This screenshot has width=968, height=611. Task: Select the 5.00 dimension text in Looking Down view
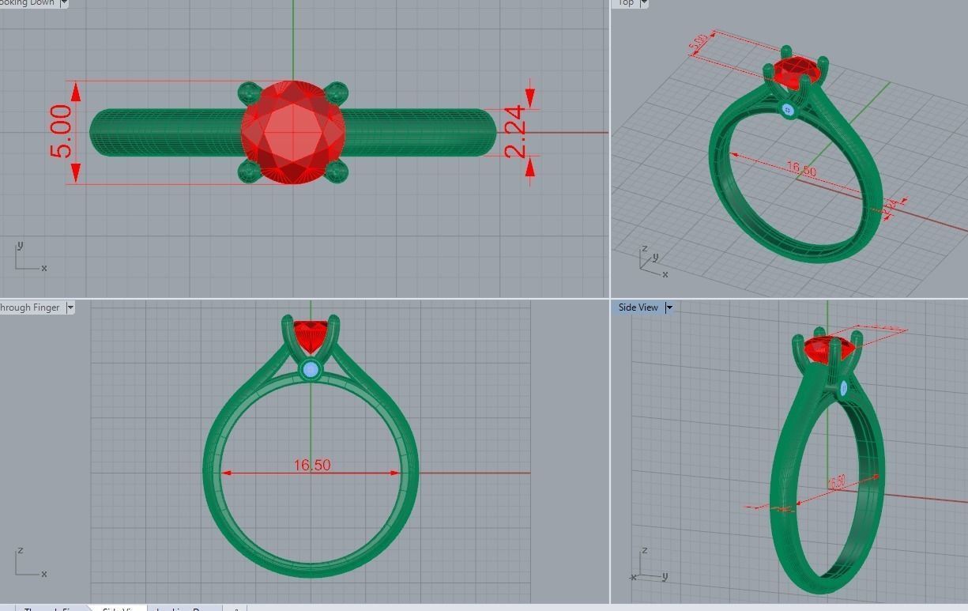(62, 131)
